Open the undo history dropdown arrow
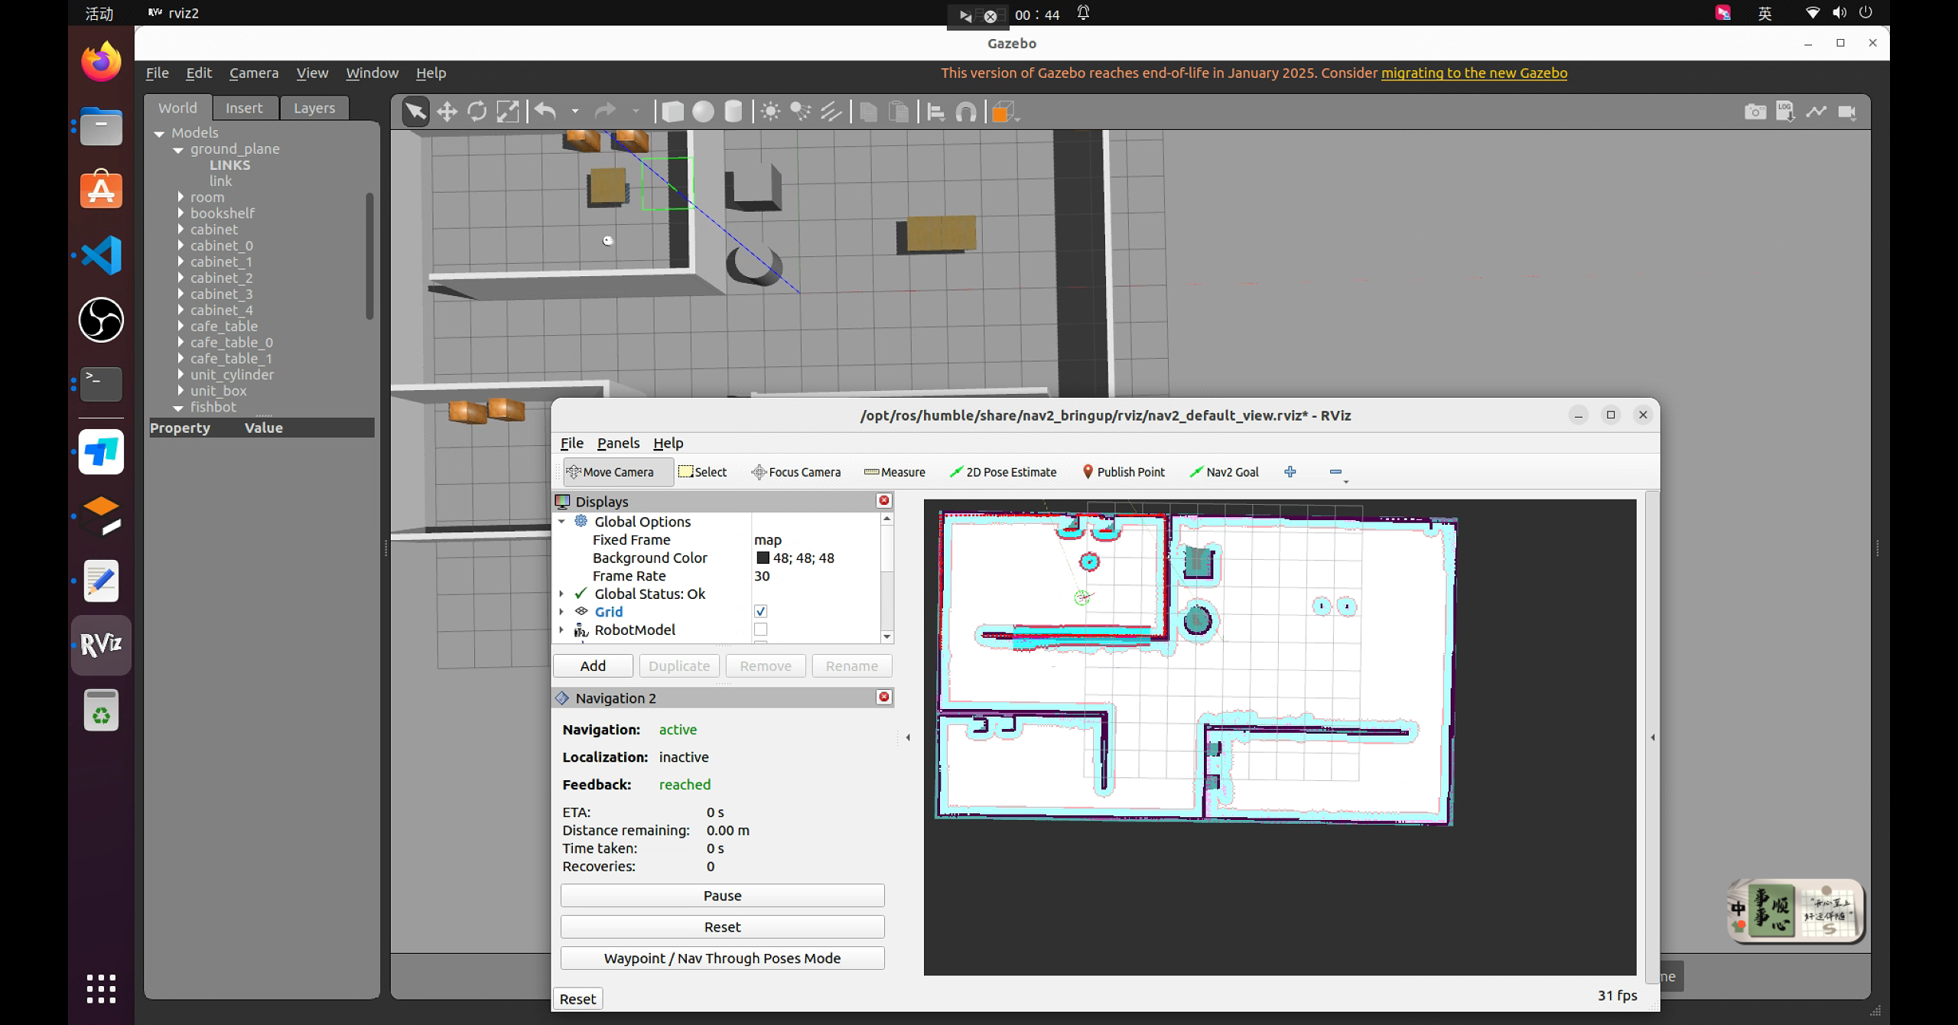The image size is (1958, 1025). (x=574, y=112)
